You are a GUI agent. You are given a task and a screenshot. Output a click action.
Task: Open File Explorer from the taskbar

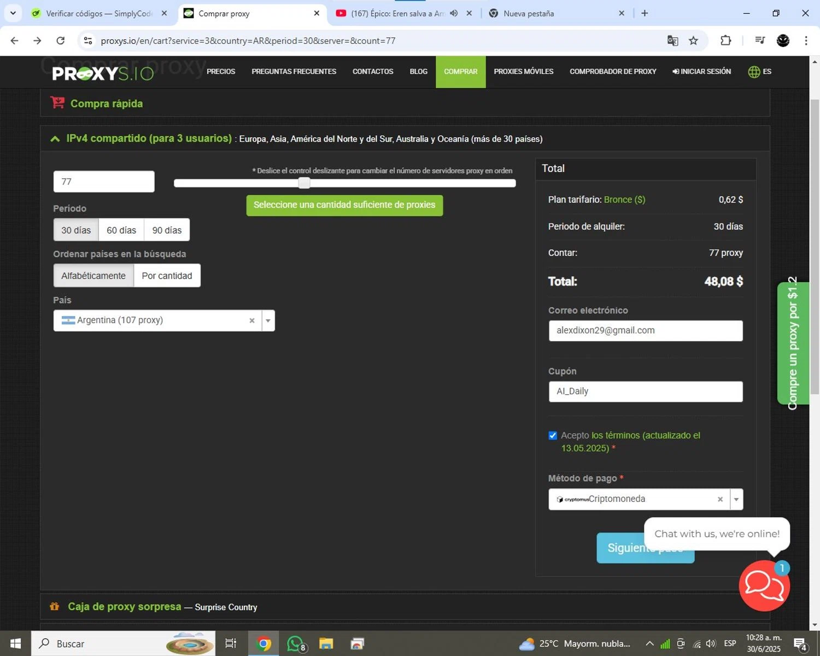pos(326,643)
